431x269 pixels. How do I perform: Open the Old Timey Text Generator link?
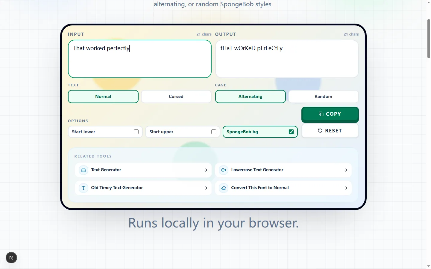(143, 188)
